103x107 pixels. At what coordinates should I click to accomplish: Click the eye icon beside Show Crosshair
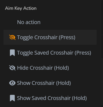pos(12,83)
